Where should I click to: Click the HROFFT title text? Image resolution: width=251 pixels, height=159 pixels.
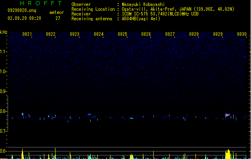(41, 3)
